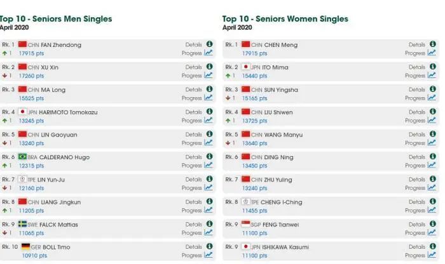Click the Progress link for CHENG I-Ching

415,211
